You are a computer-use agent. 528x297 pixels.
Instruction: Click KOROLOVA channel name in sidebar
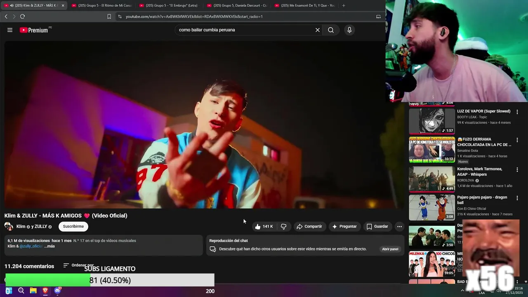[x=466, y=180]
